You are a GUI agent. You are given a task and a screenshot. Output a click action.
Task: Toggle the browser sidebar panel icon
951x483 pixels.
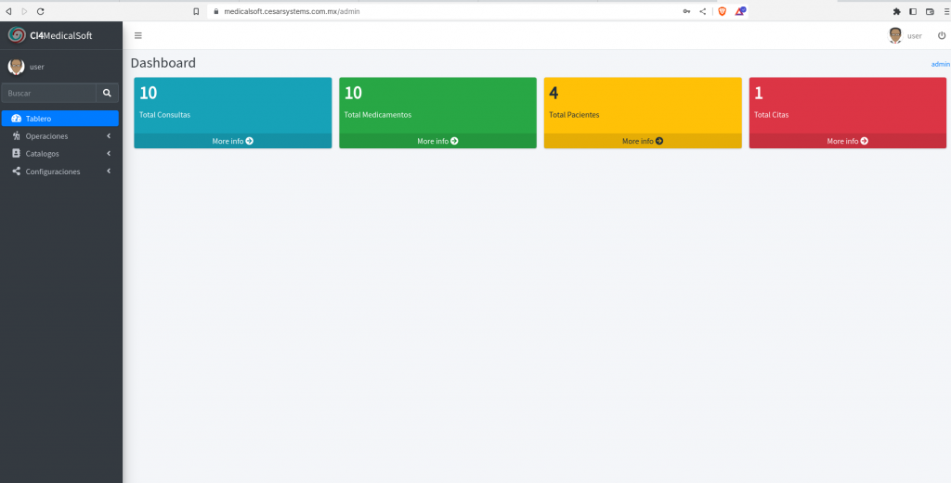click(913, 11)
